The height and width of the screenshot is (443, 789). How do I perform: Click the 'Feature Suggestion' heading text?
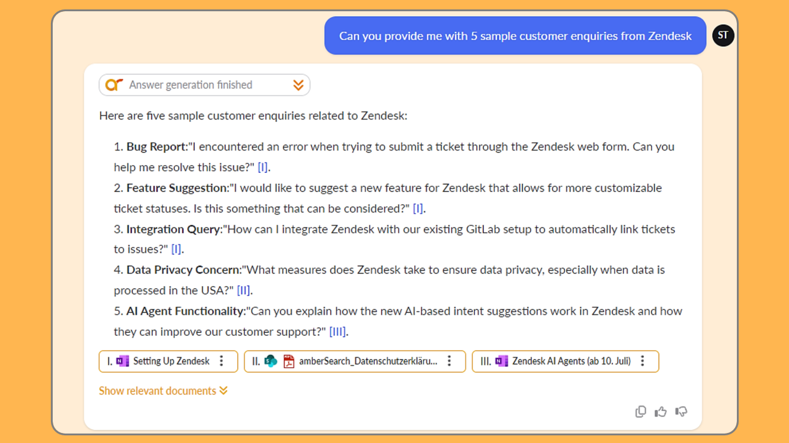click(x=177, y=188)
